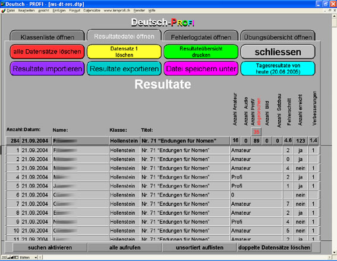Open the Übungsübersicht öffnen tab
This screenshot has height=261, width=337.
278,36
